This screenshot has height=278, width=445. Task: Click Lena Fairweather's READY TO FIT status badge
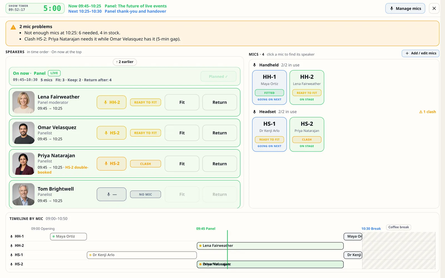tap(145, 102)
